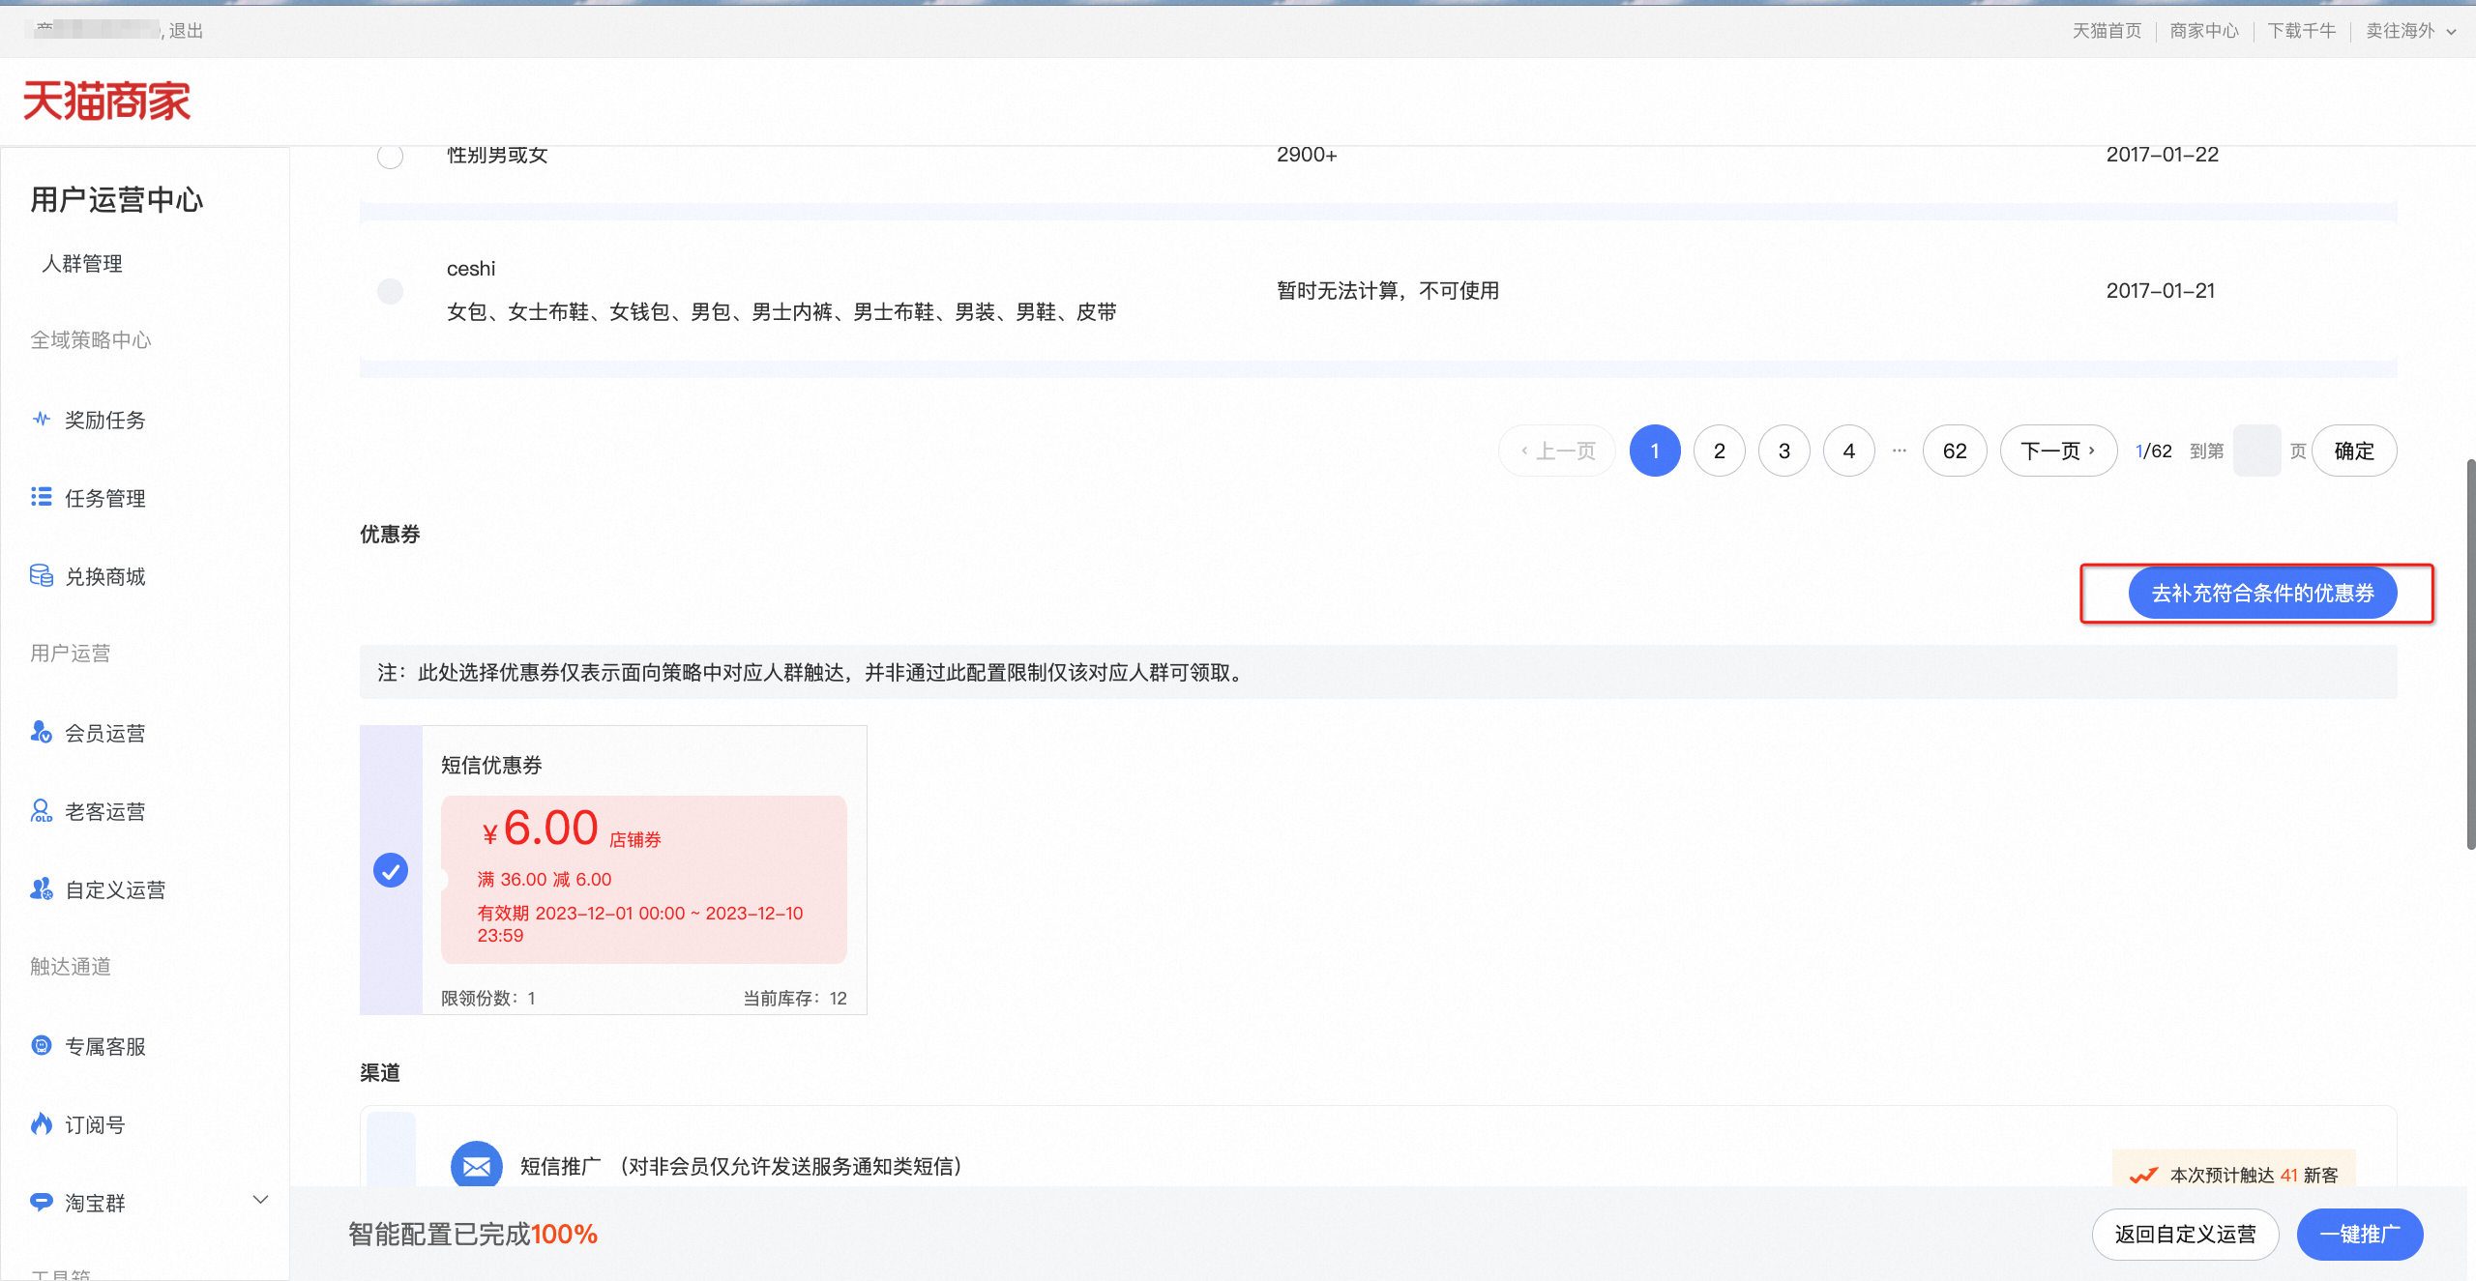Image resolution: width=2476 pixels, height=1281 pixels.
Task: Open 老客运营 menu item
Action: (105, 811)
